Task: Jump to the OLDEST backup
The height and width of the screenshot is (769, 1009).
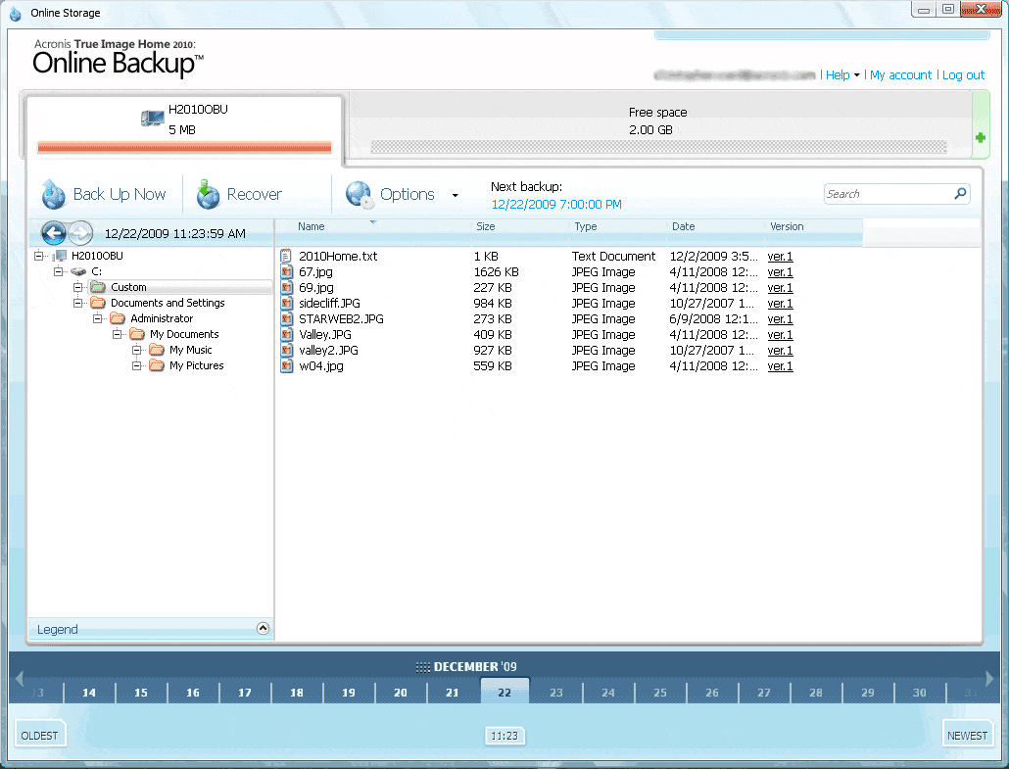Action: (x=40, y=735)
